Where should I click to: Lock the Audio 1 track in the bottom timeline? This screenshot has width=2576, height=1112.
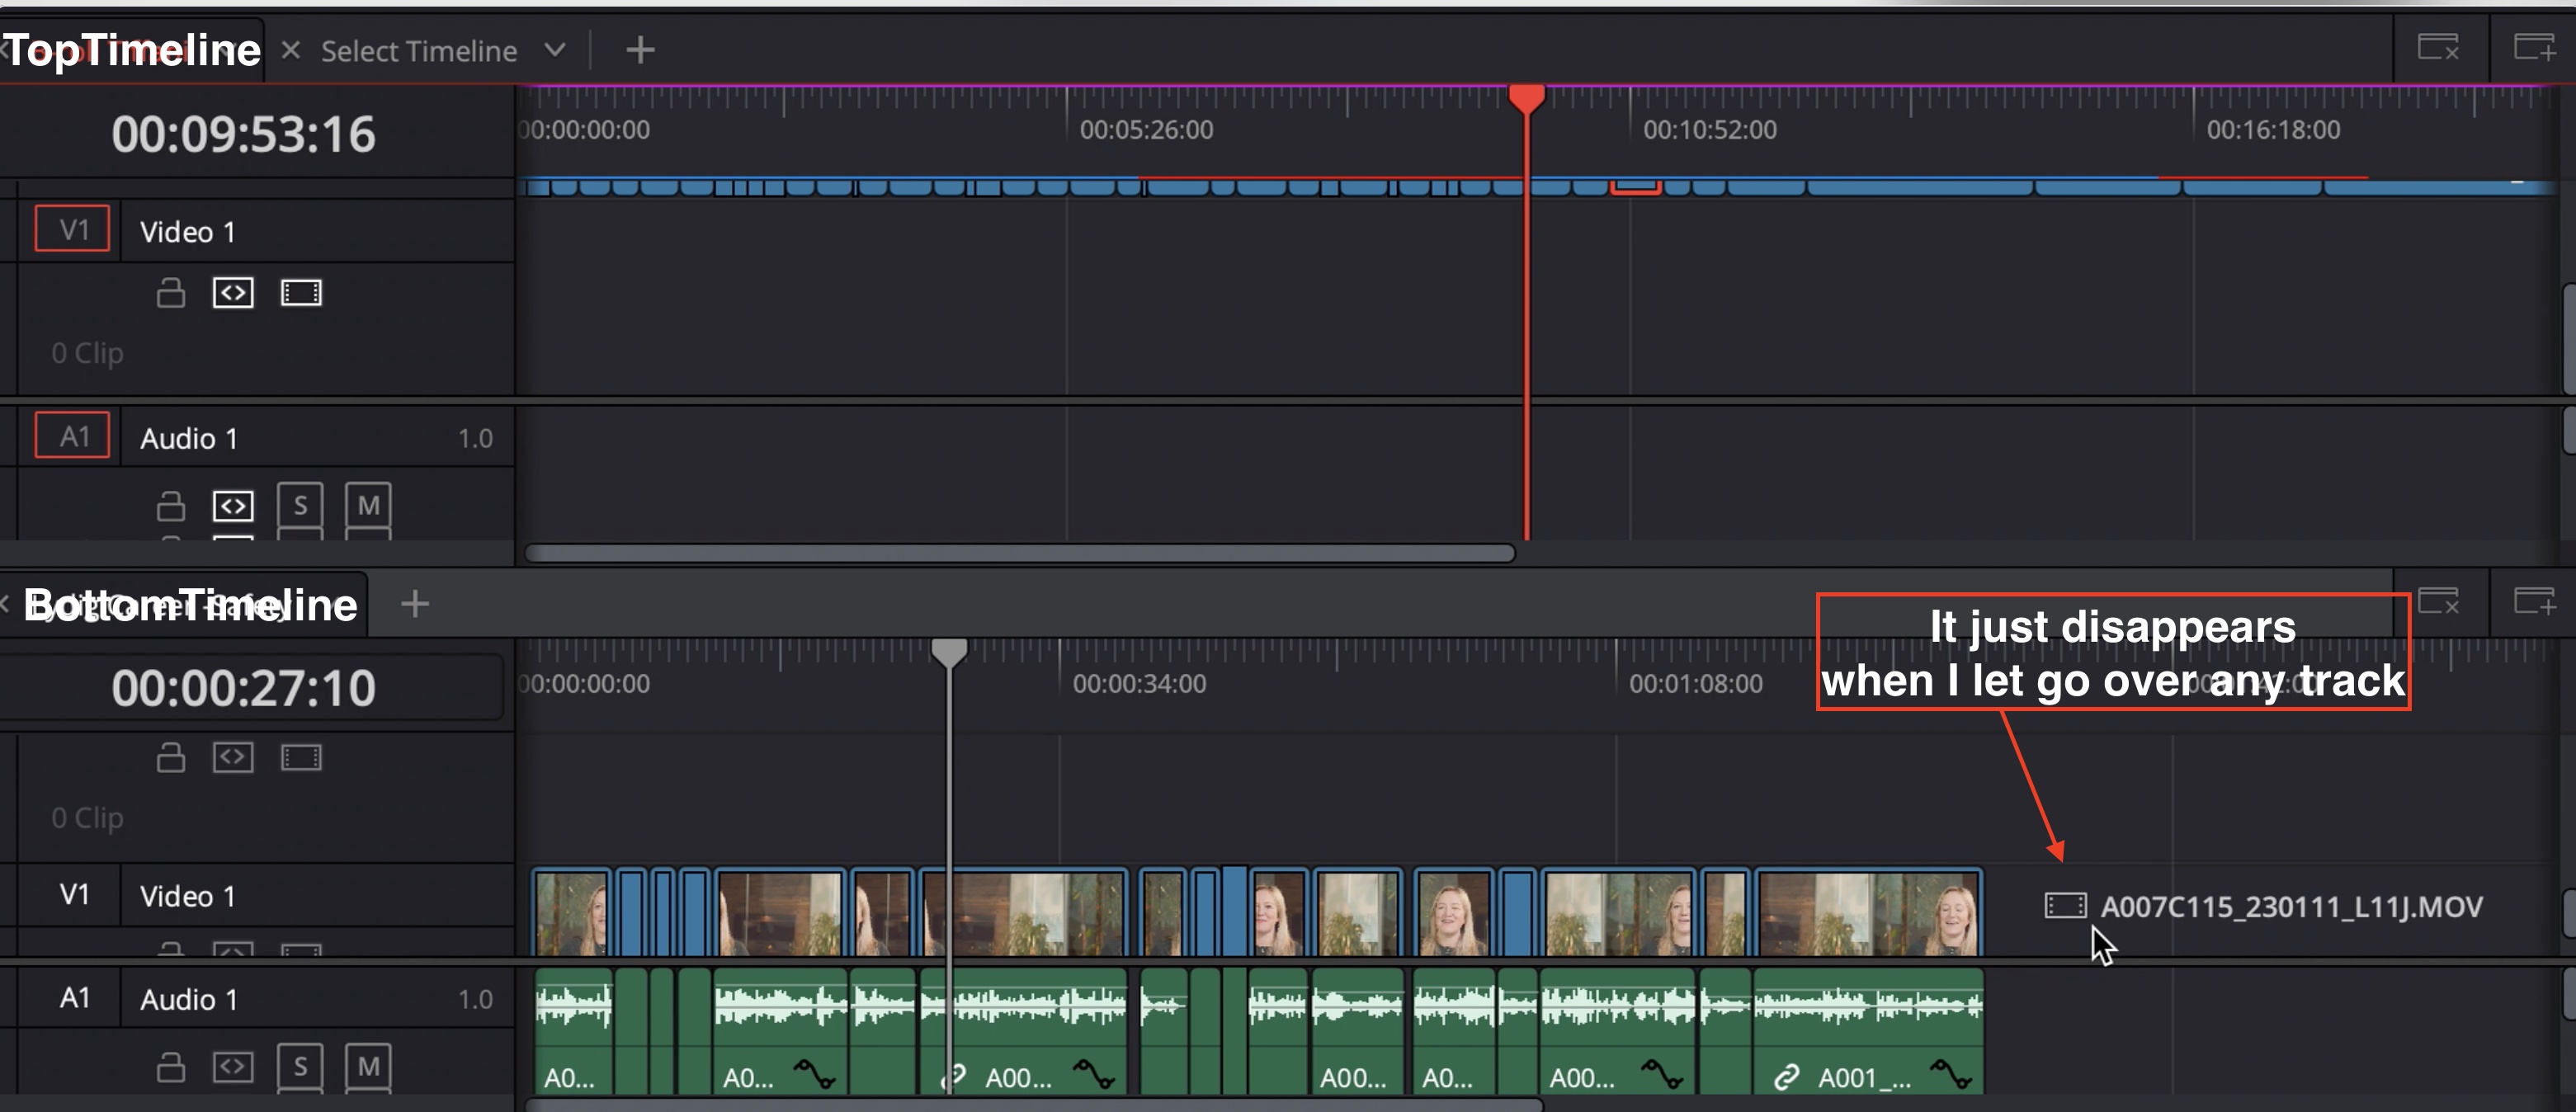click(171, 1067)
